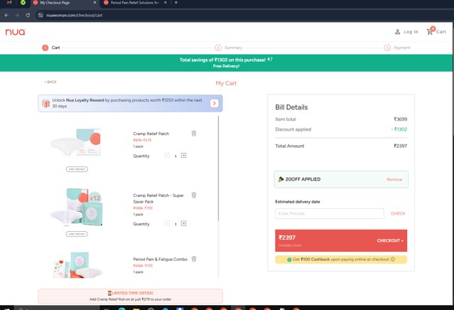This screenshot has height=310, width=454.
Task: Open the Nua Loyalty Reward arrow
Action: [x=215, y=103]
